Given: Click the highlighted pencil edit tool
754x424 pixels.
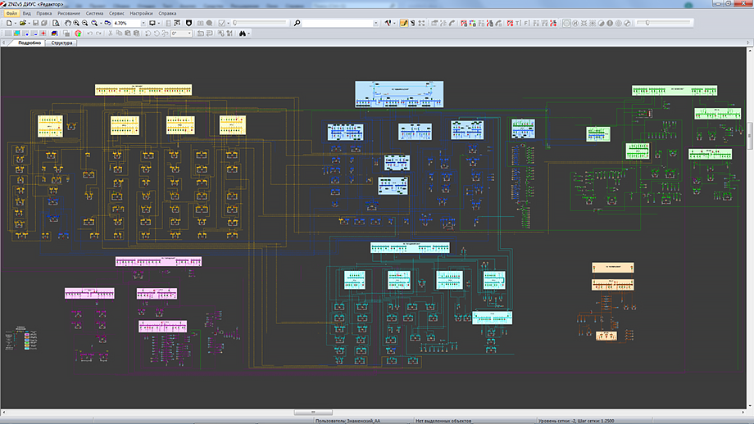Looking at the screenshot, I should [x=404, y=24].
